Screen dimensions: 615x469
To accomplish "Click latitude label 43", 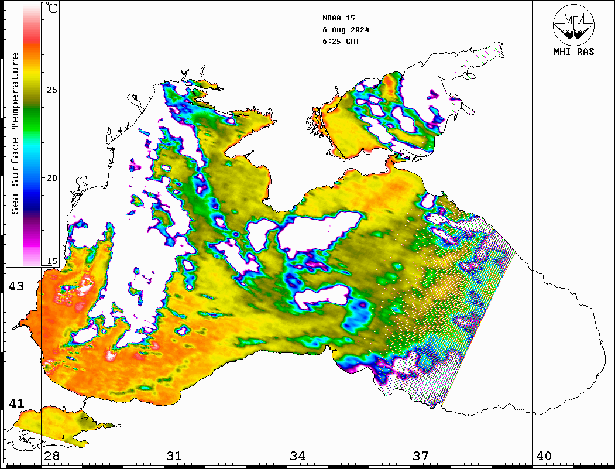I will pos(16,286).
